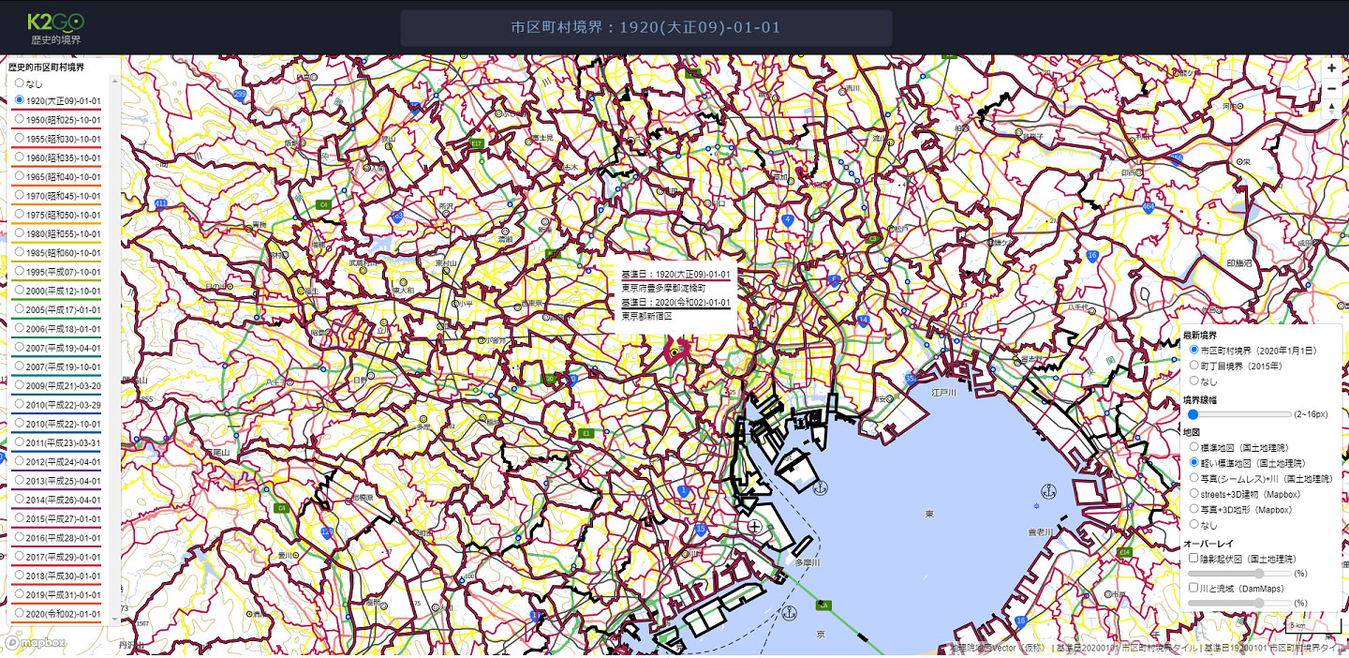Viewport: 1349px width, 658px height.
Task: Click the route 464 shield icon
Action: pyautogui.click(x=1148, y=206)
